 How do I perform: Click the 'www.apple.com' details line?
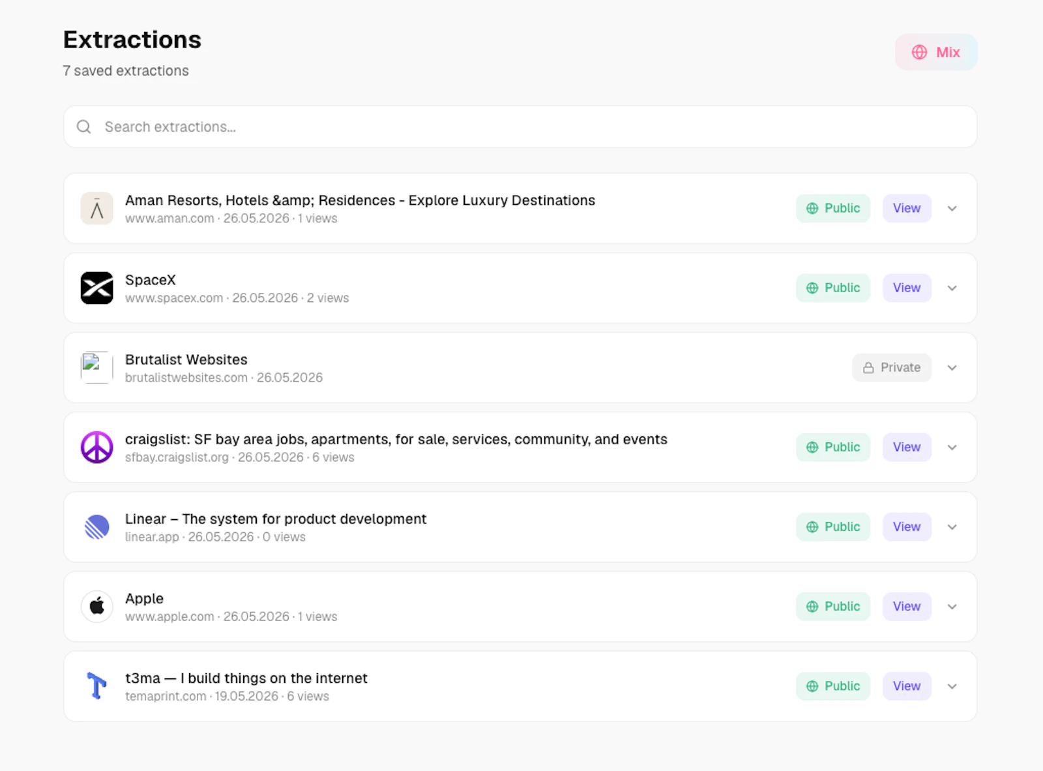[x=231, y=616]
